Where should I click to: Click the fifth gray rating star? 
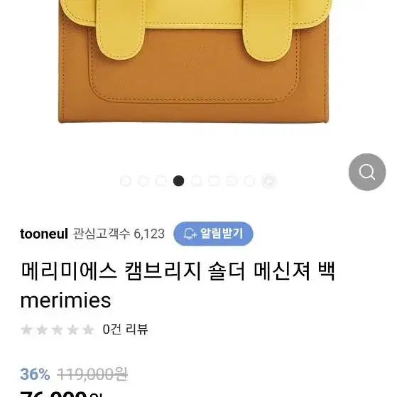pos(88,330)
